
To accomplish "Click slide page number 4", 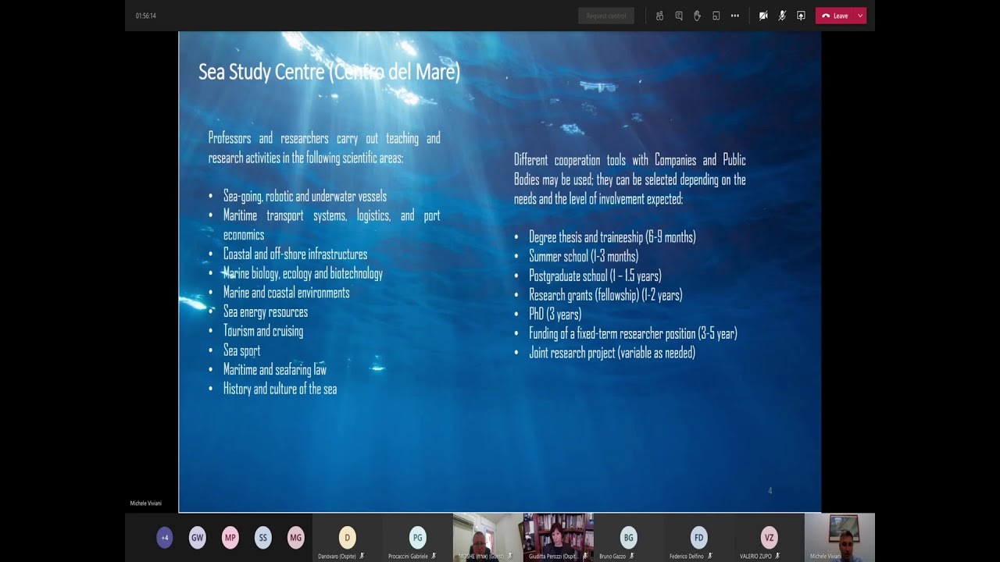I will tap(770, 491).
